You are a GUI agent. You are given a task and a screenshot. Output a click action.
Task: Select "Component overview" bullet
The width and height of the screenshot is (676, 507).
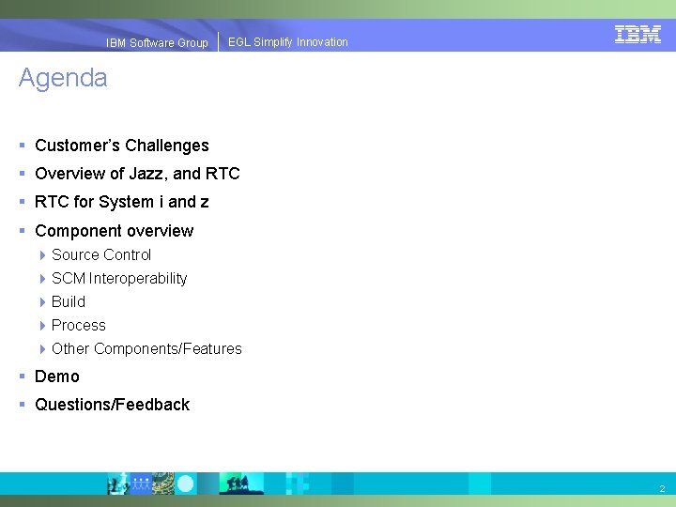point(115,231)
